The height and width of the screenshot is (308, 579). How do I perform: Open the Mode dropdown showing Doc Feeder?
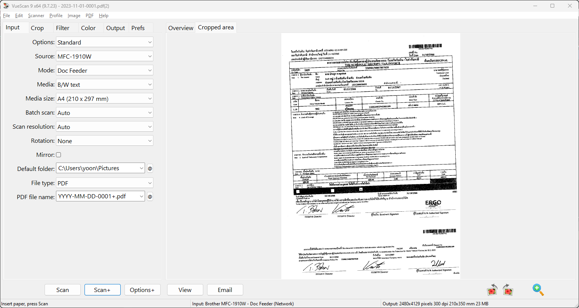click(x=105, y=70)
